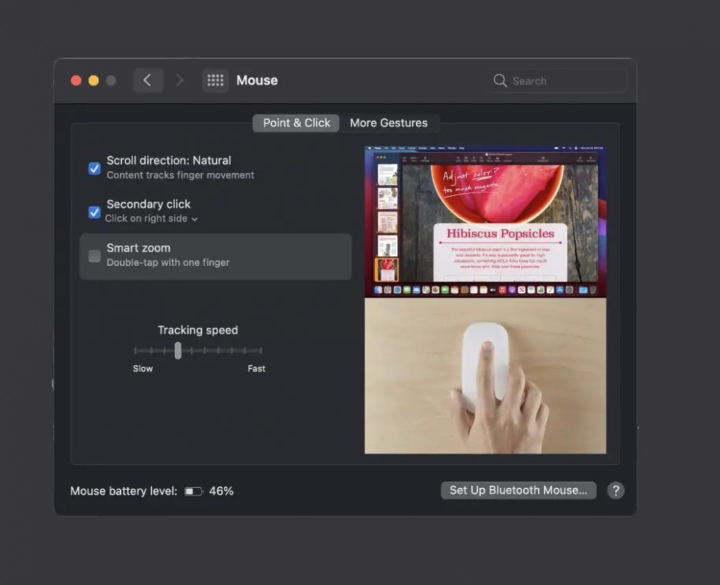Adjust the Tracking speed slider handle
The height and width of the screenshot is (585, 720).
[x=178, y=350]
